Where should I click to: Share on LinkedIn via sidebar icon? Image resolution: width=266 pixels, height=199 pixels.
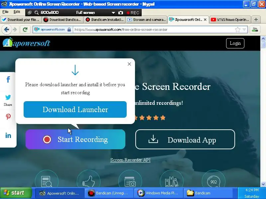tap(8, 135)
